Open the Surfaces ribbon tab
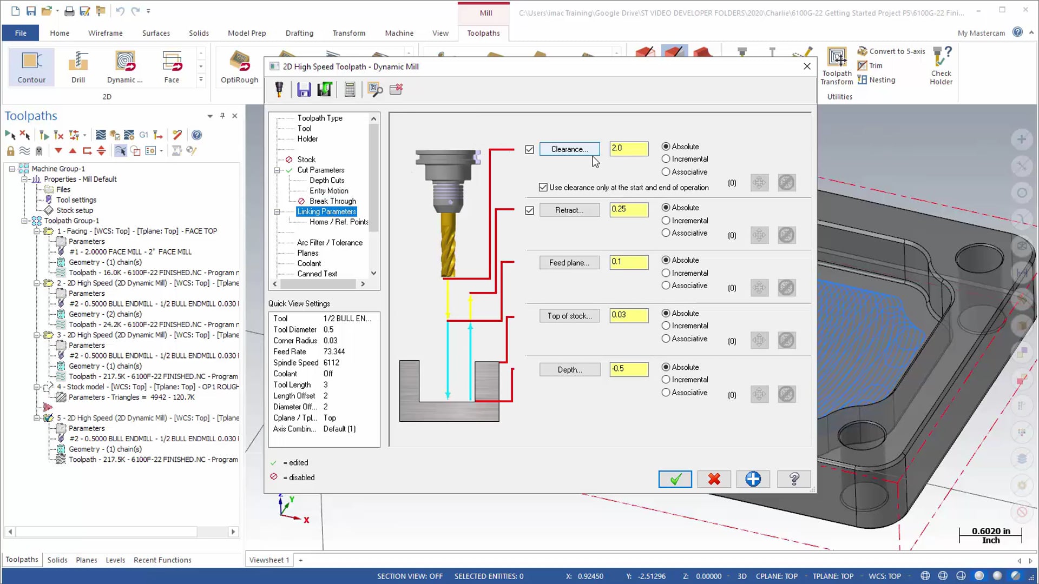This screenshot has width=1039, height=584. coord(156,33)
